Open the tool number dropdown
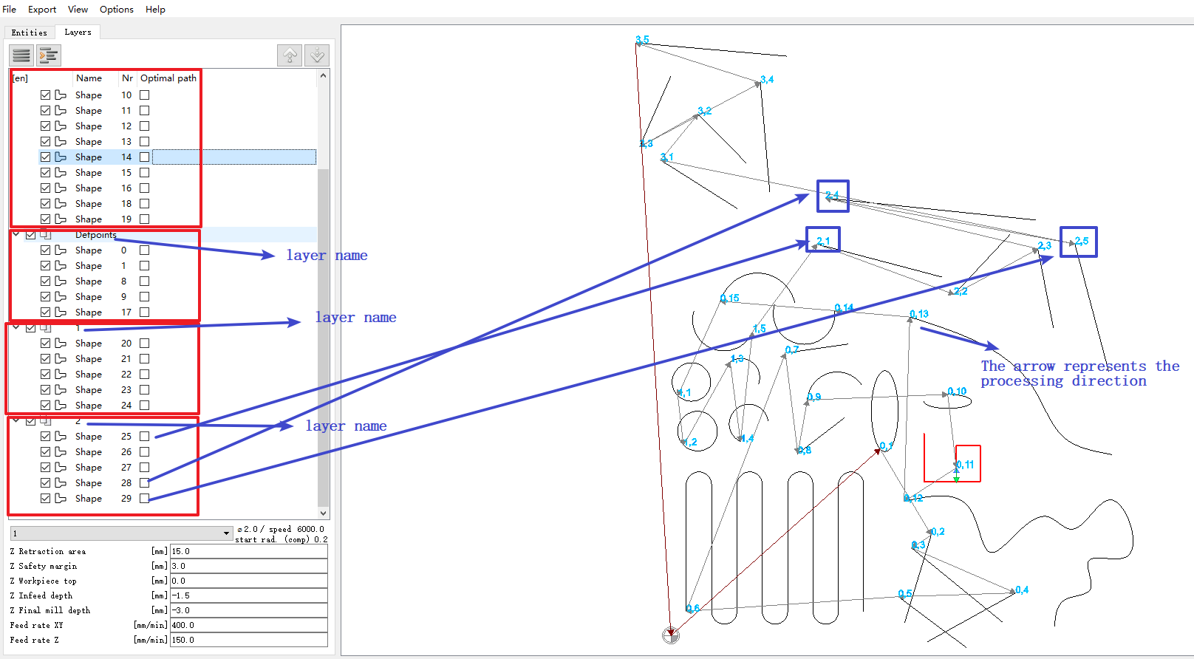The image size is (1194, 659). (x=226, y=533)
